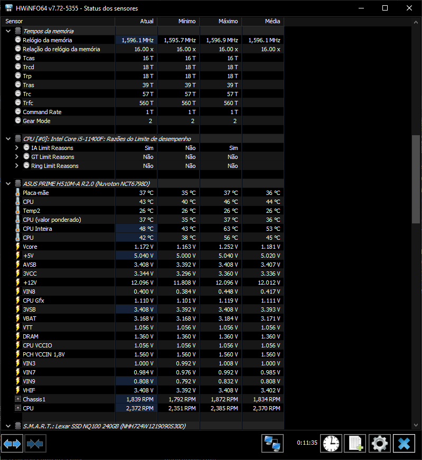
Task: Click the scrollbar up arrow
Action: (416, 22)
